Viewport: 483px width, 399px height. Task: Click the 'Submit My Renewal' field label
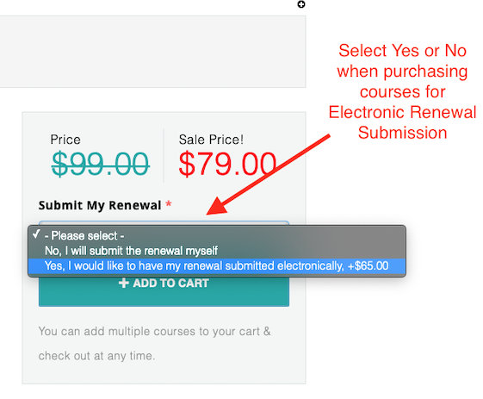(100, 205)
